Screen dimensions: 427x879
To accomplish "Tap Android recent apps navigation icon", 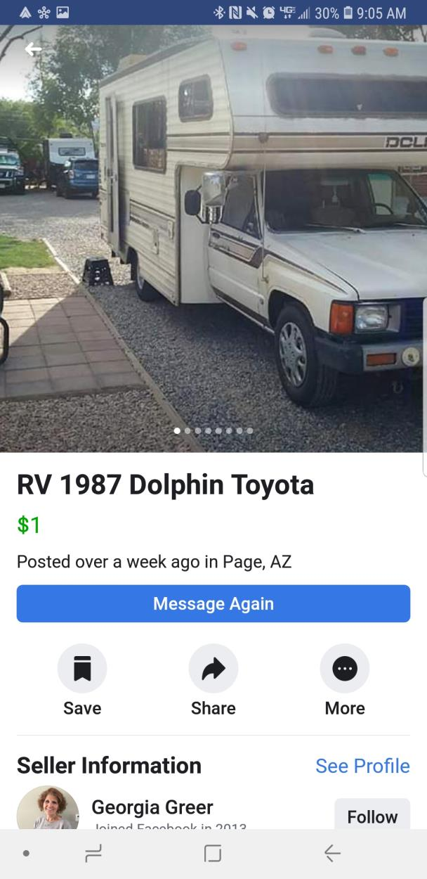I will point(93,853).
